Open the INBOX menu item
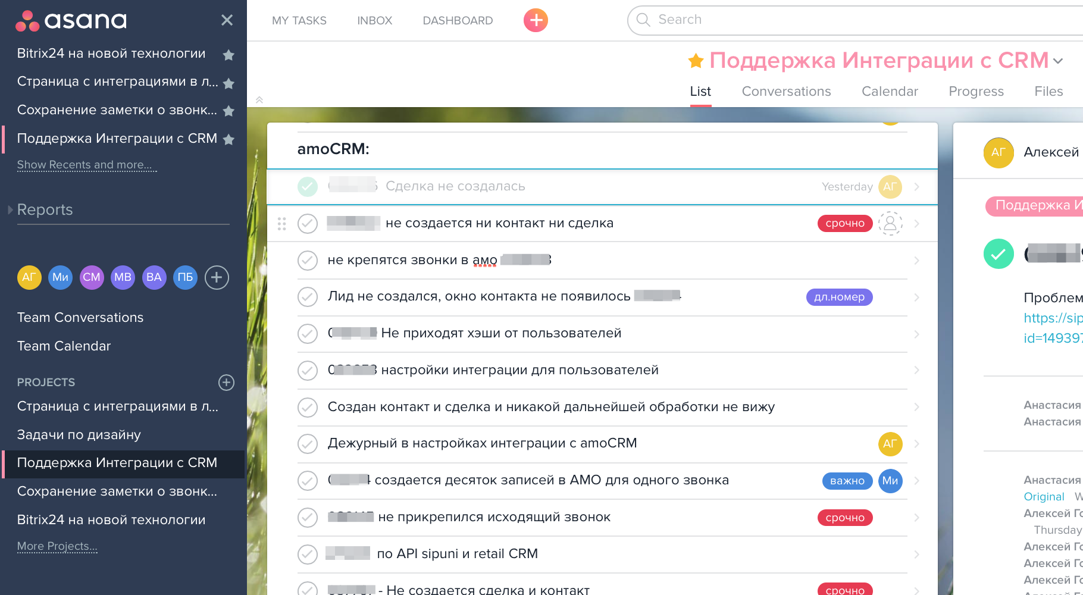 pos(374,20)
